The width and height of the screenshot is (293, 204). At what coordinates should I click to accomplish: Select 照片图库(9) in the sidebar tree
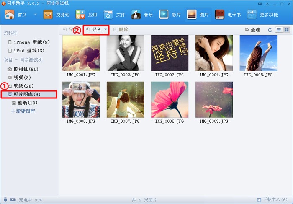pyautogui.click(x=27, y=94)
